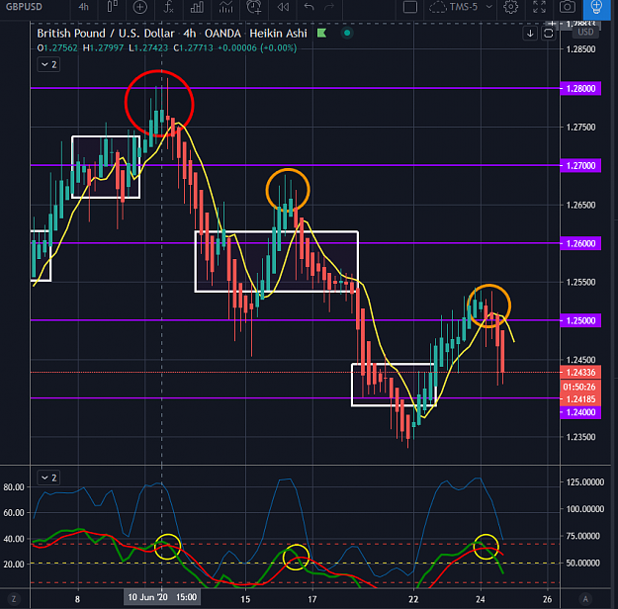Screen dimensions: 618x609
Task: Click the 1.28500 price scale value
Action: tap(580, 49)
